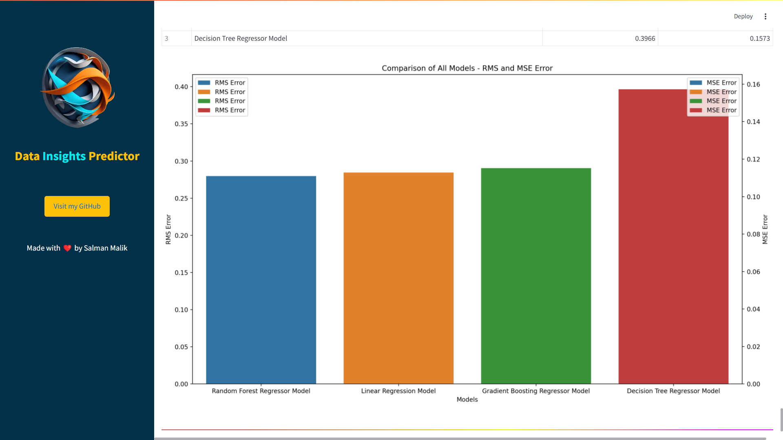Click the Decision Tree red bar
The width and height of the screenshot is (783, 440).
click(673, 244)
